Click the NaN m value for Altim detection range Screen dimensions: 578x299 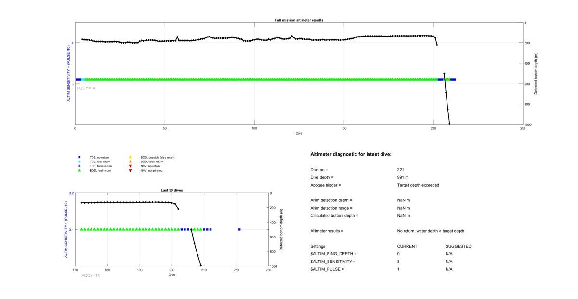(x=404, y=208)
